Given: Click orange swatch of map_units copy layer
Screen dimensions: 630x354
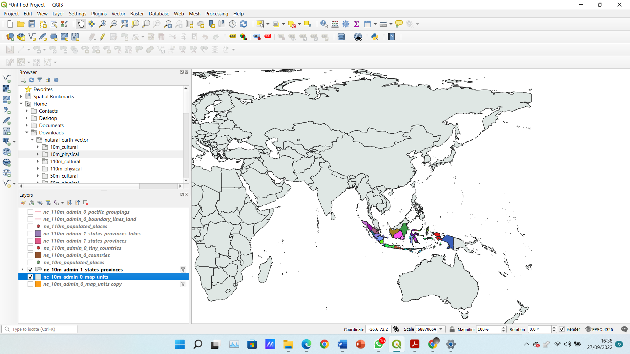Looking at the screenshot, I should [38, 284].
